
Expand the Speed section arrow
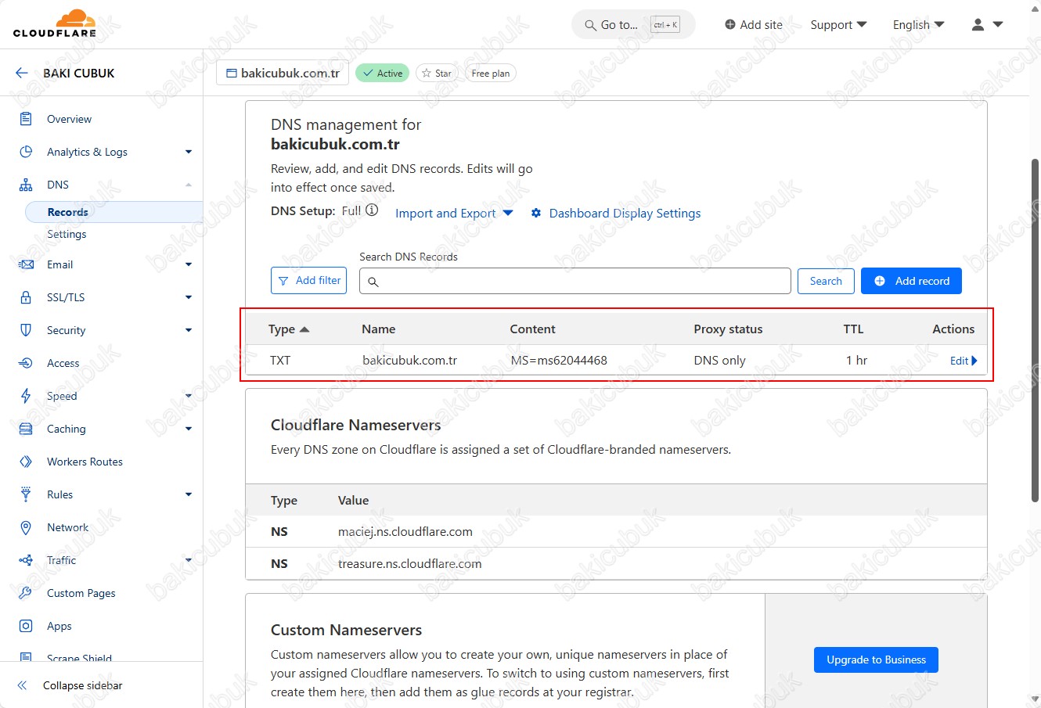189,396
